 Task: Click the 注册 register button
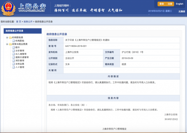coord(170,4)
